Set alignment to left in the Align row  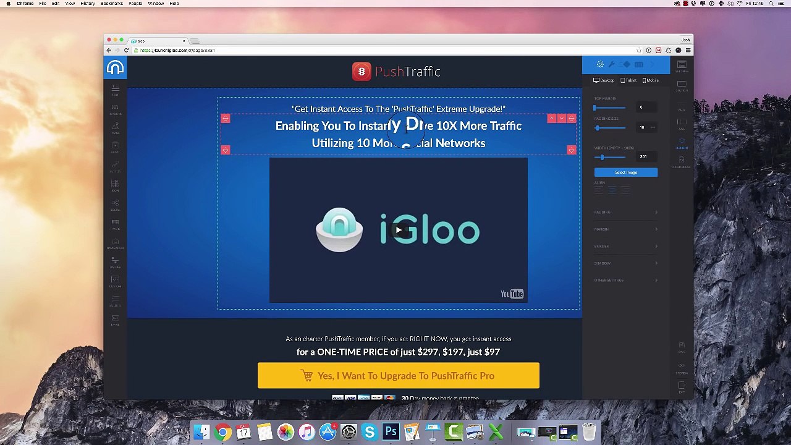[x=598, y=190]
